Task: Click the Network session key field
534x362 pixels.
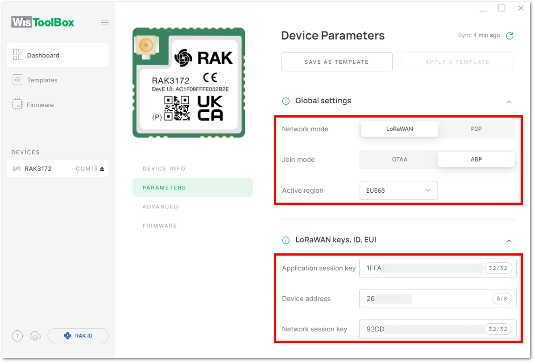Action: click(x=438, y=329)
